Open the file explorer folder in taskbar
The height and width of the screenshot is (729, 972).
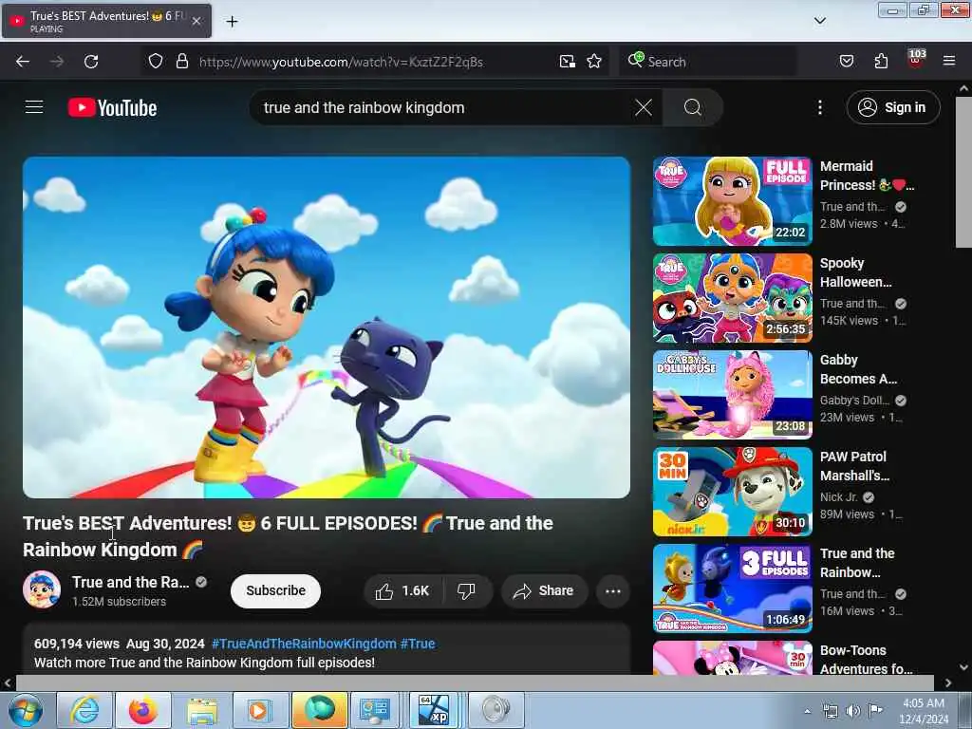click(x=202, y=710)
